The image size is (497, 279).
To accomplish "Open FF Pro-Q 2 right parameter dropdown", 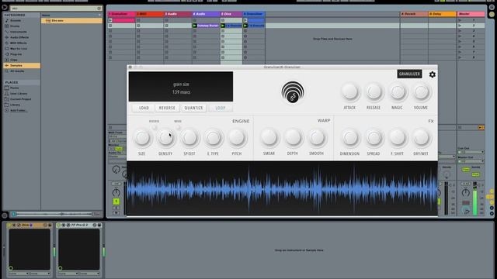I will (89, 274).
